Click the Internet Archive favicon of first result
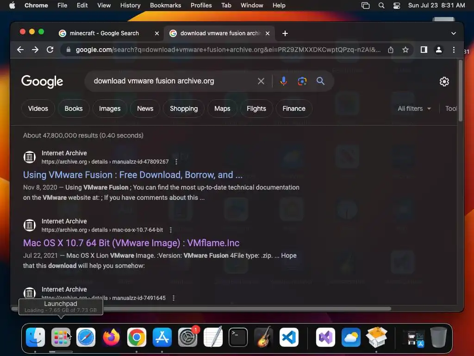 30,157
